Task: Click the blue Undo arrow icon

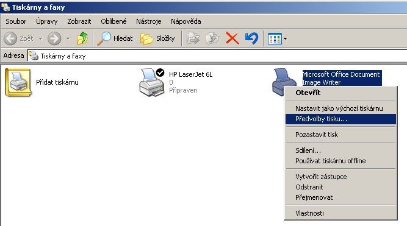Action: tap(251, 38)
